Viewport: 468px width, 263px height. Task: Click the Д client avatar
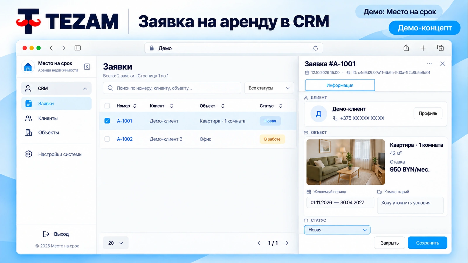[319, 114]
